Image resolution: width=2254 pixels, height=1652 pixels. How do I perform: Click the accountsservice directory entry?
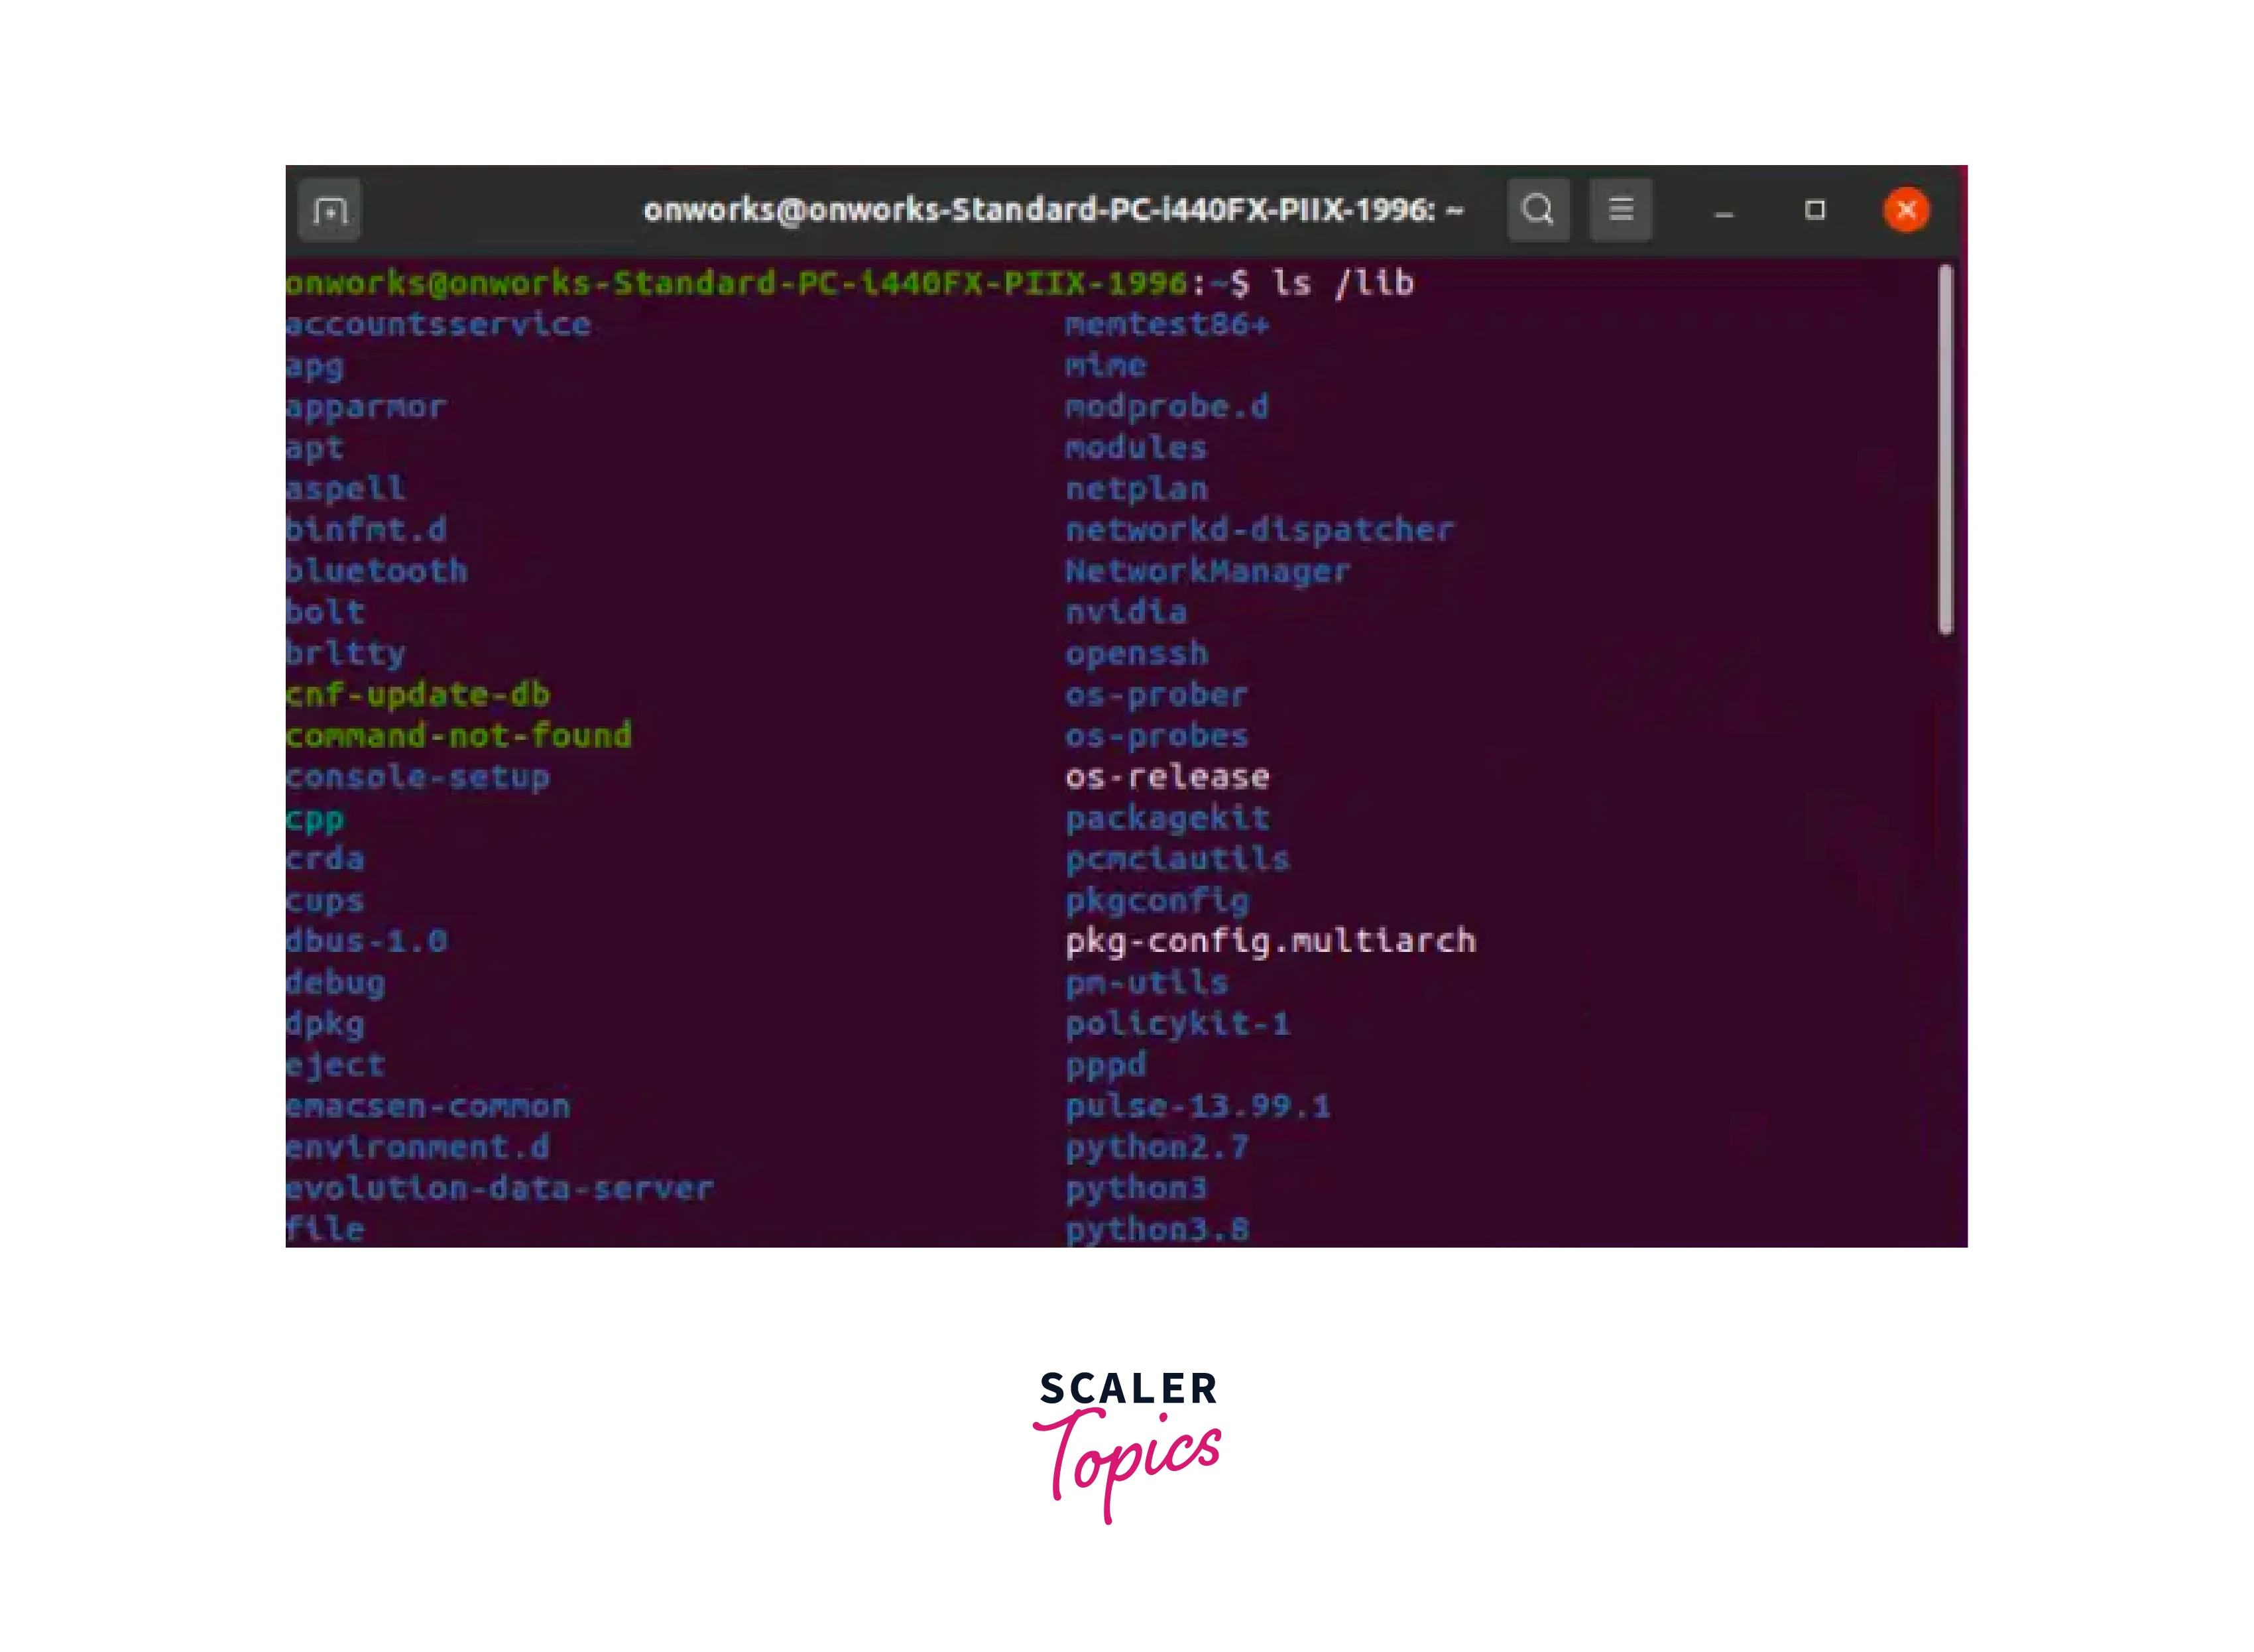[438, 324]
